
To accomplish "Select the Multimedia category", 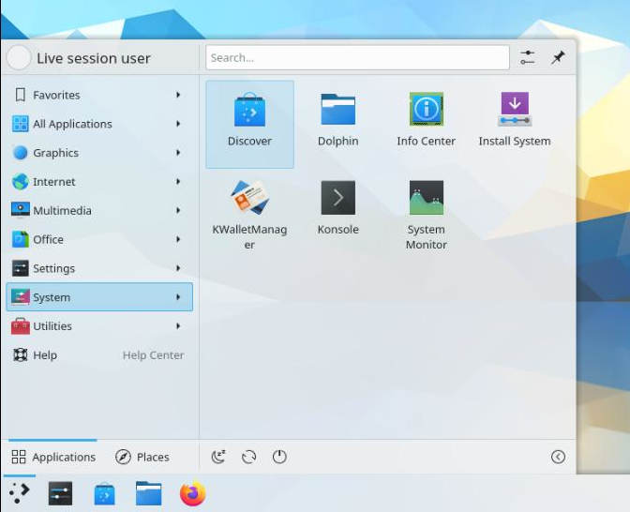I will coord(62,211).
